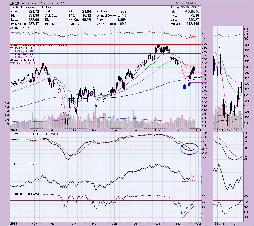Image resolution: width=254 pixels, height=226 pixels.
Task: Select the Low price 322.00
Action: [x=34, y=19]
